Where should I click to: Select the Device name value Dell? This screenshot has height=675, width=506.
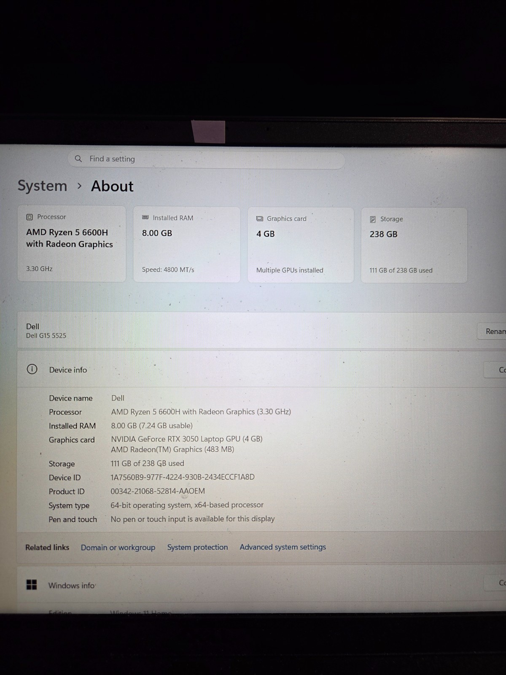[118, 398]
